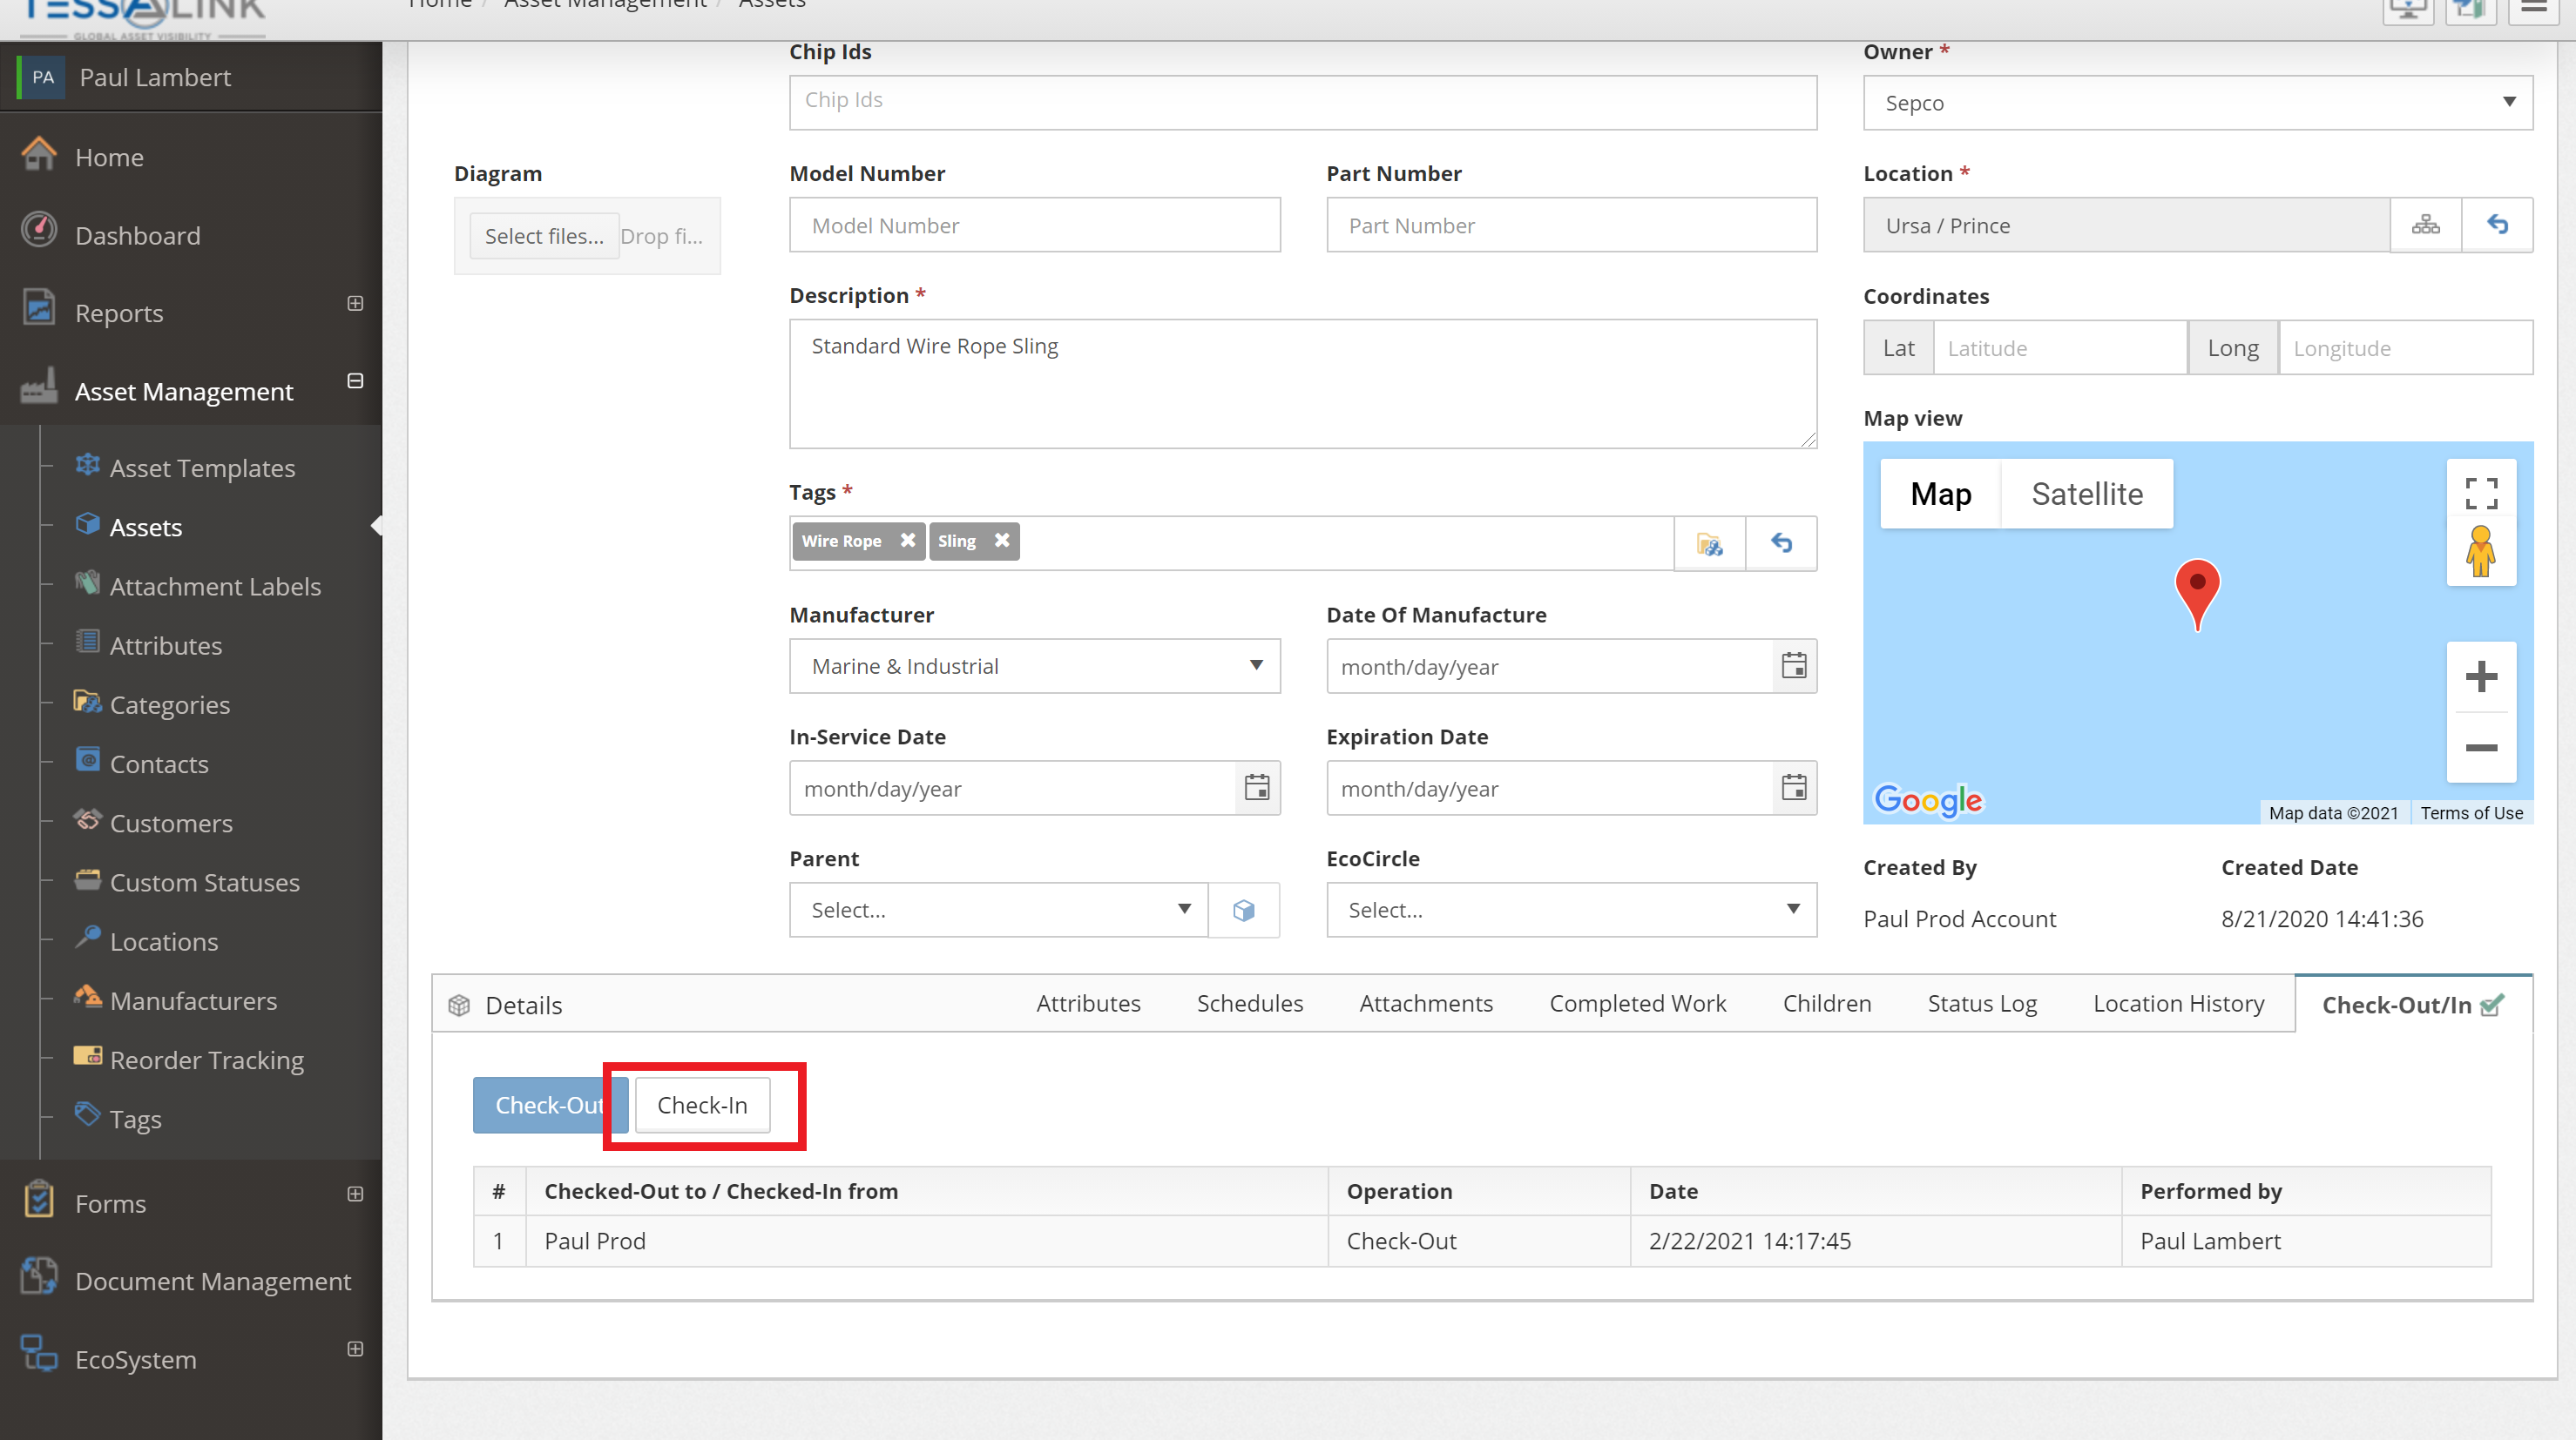Expand the EcoSystem menu section
The width and height of the screenshot is (2576, 1440).
(x=355, y=1349)
